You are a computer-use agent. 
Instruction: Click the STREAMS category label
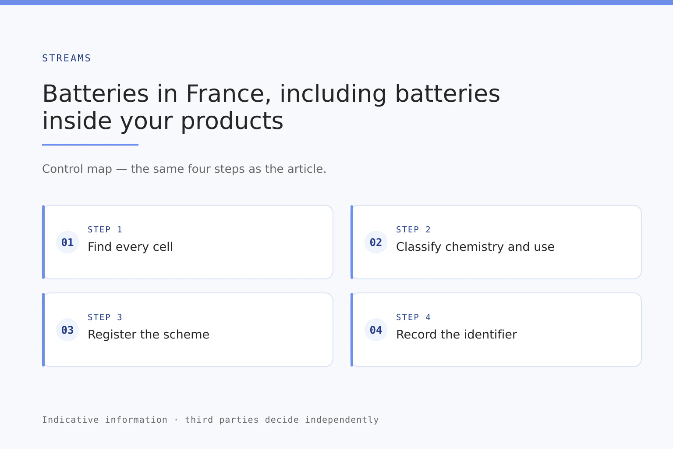coord(67,58)
